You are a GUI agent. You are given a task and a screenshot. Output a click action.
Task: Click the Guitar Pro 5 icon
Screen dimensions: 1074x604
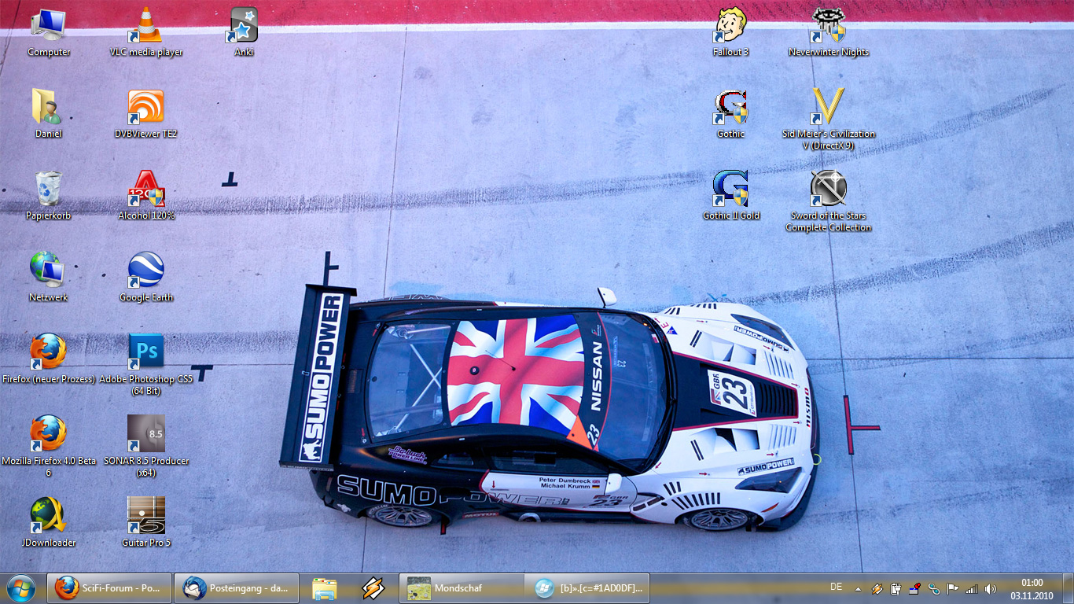click(146, 515)
